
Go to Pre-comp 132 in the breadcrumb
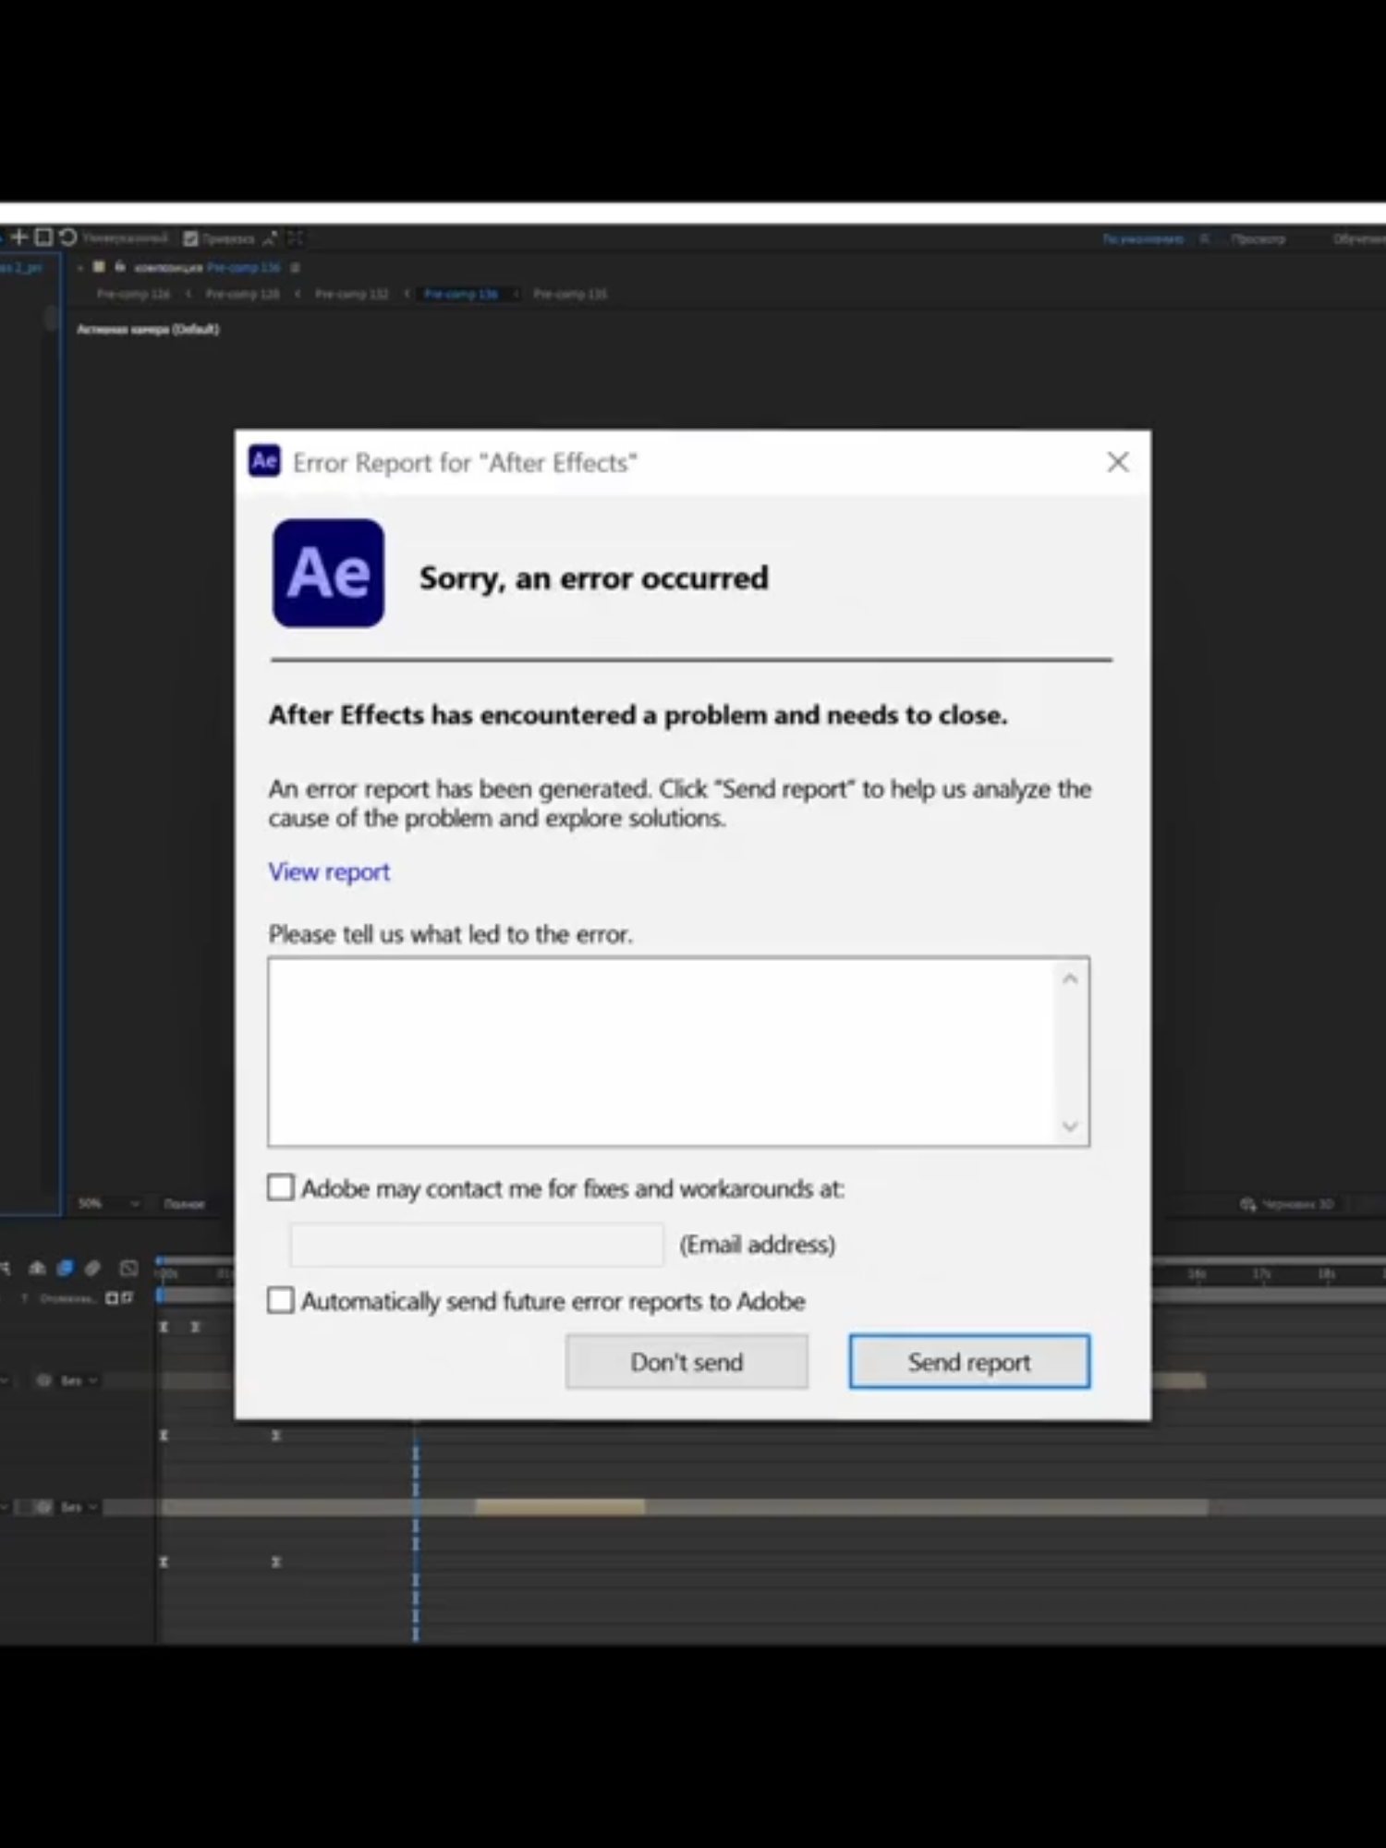pos(351,294)
